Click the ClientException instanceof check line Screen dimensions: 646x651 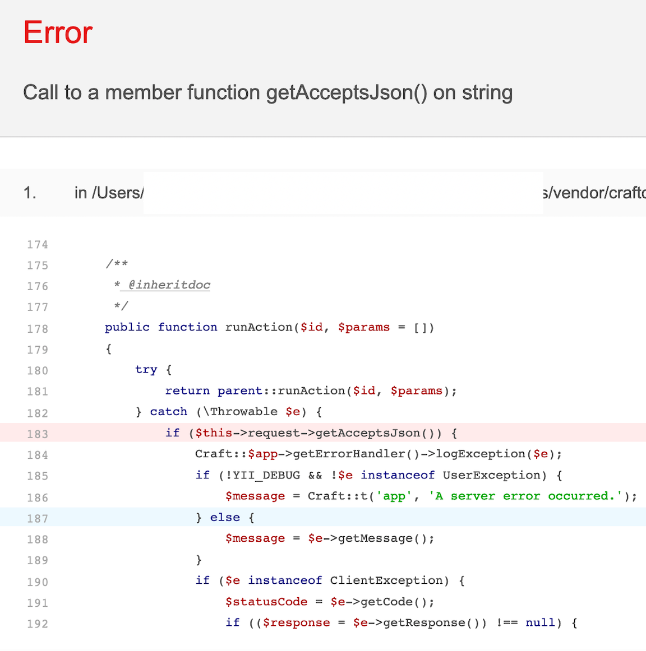331,581
